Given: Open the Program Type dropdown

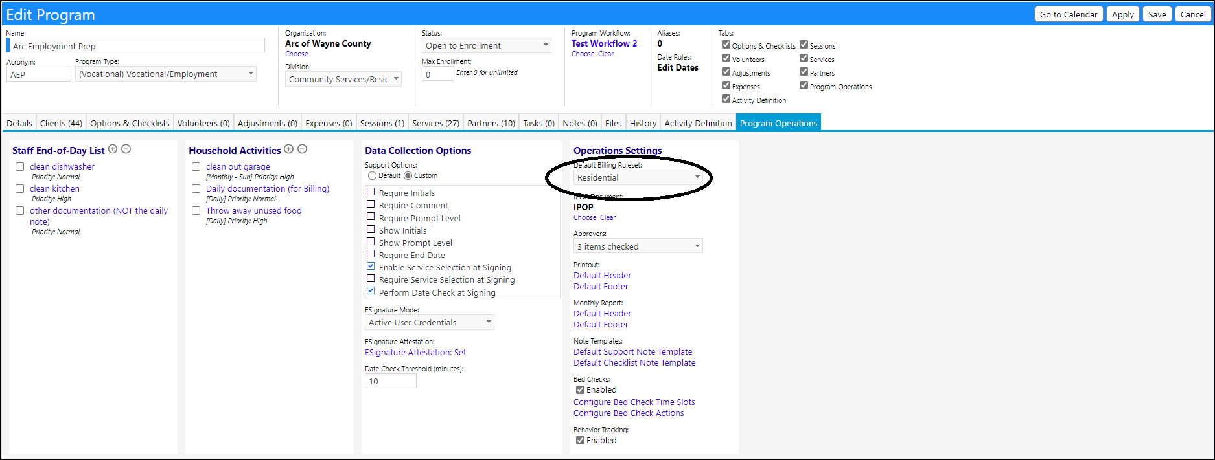Looking at the screenshot, I should [166, 74].
